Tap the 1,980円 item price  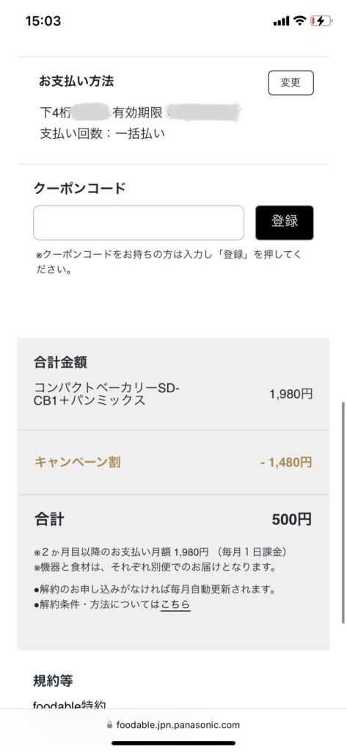tap(291, 394)
